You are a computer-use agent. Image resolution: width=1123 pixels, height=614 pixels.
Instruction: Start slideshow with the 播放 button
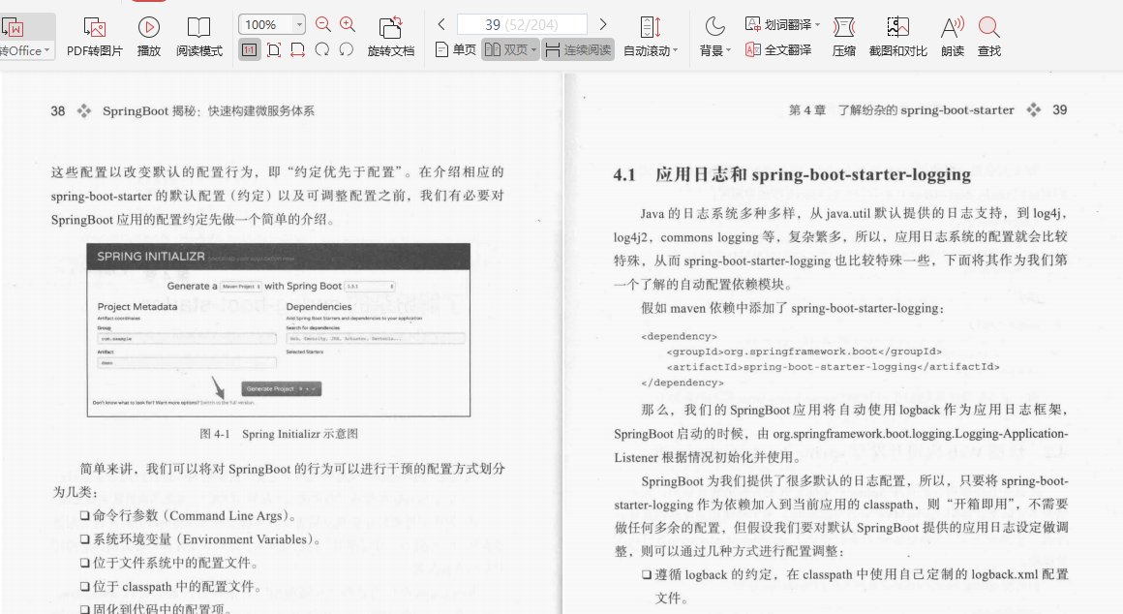[x=148, y=37]
